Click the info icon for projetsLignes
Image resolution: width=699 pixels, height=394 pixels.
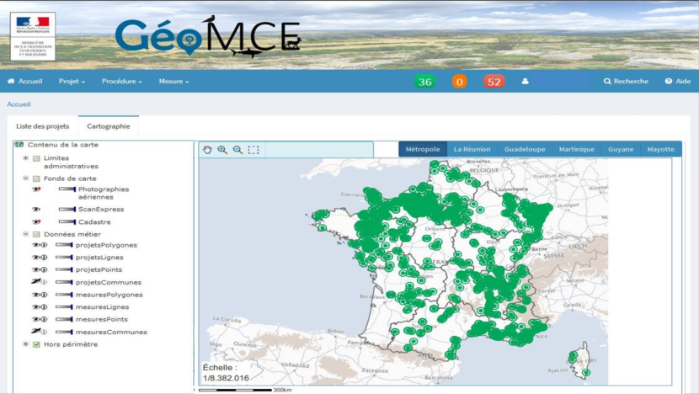(44, 257)
